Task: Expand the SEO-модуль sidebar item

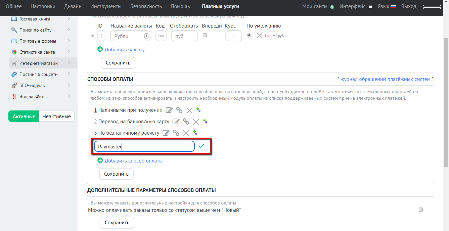Action: click(x=69, y=85)
